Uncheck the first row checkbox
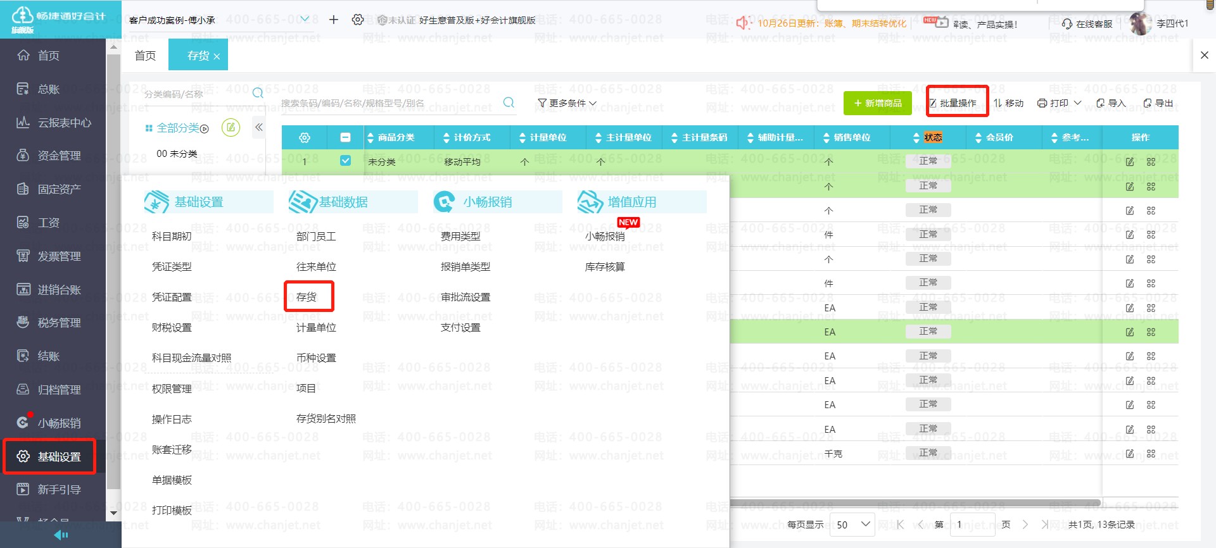1216x548 pixels. coord(345,161)
